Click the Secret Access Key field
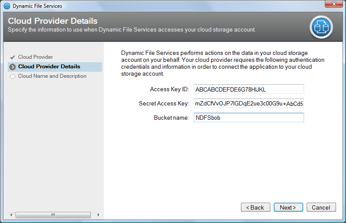The image size is (346, 223). click(249, 103)
